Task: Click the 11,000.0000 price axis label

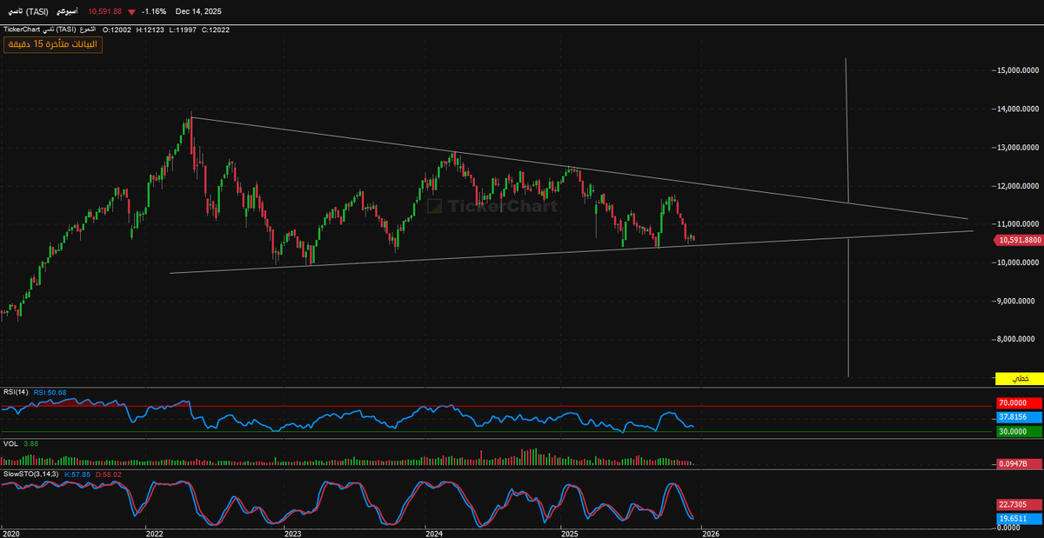Action: tap(1020, 224)
